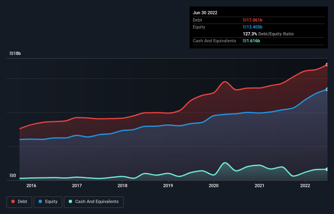Screen dimensions: 334x214
Task: Click the Equity label in tooltip
Action: (199, 27)
